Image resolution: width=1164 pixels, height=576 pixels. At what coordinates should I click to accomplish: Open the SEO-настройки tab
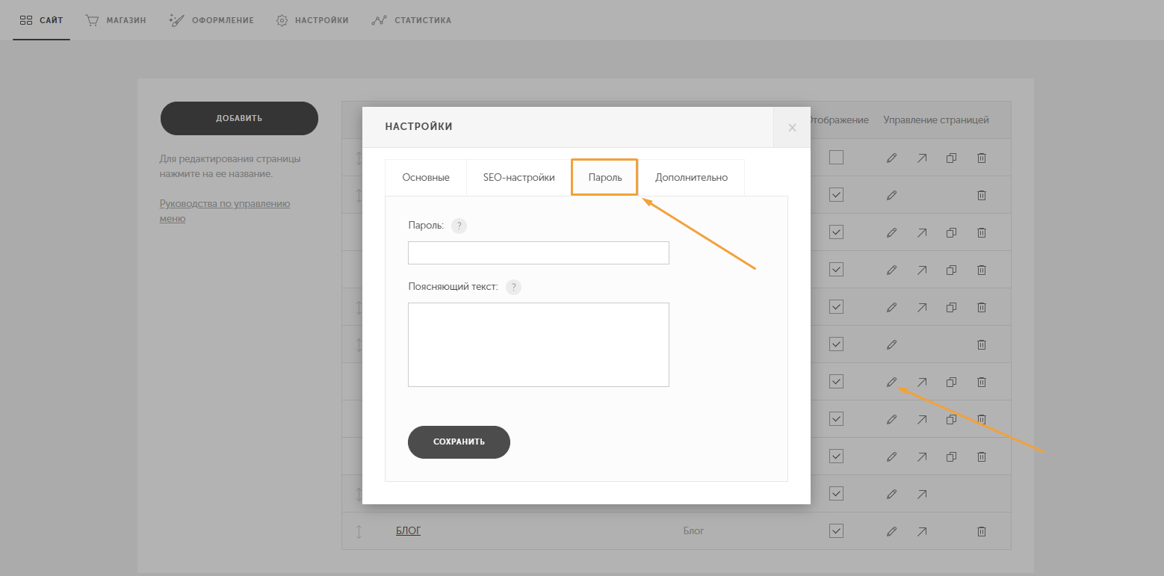pyautogui.click(x=519, y=178)
